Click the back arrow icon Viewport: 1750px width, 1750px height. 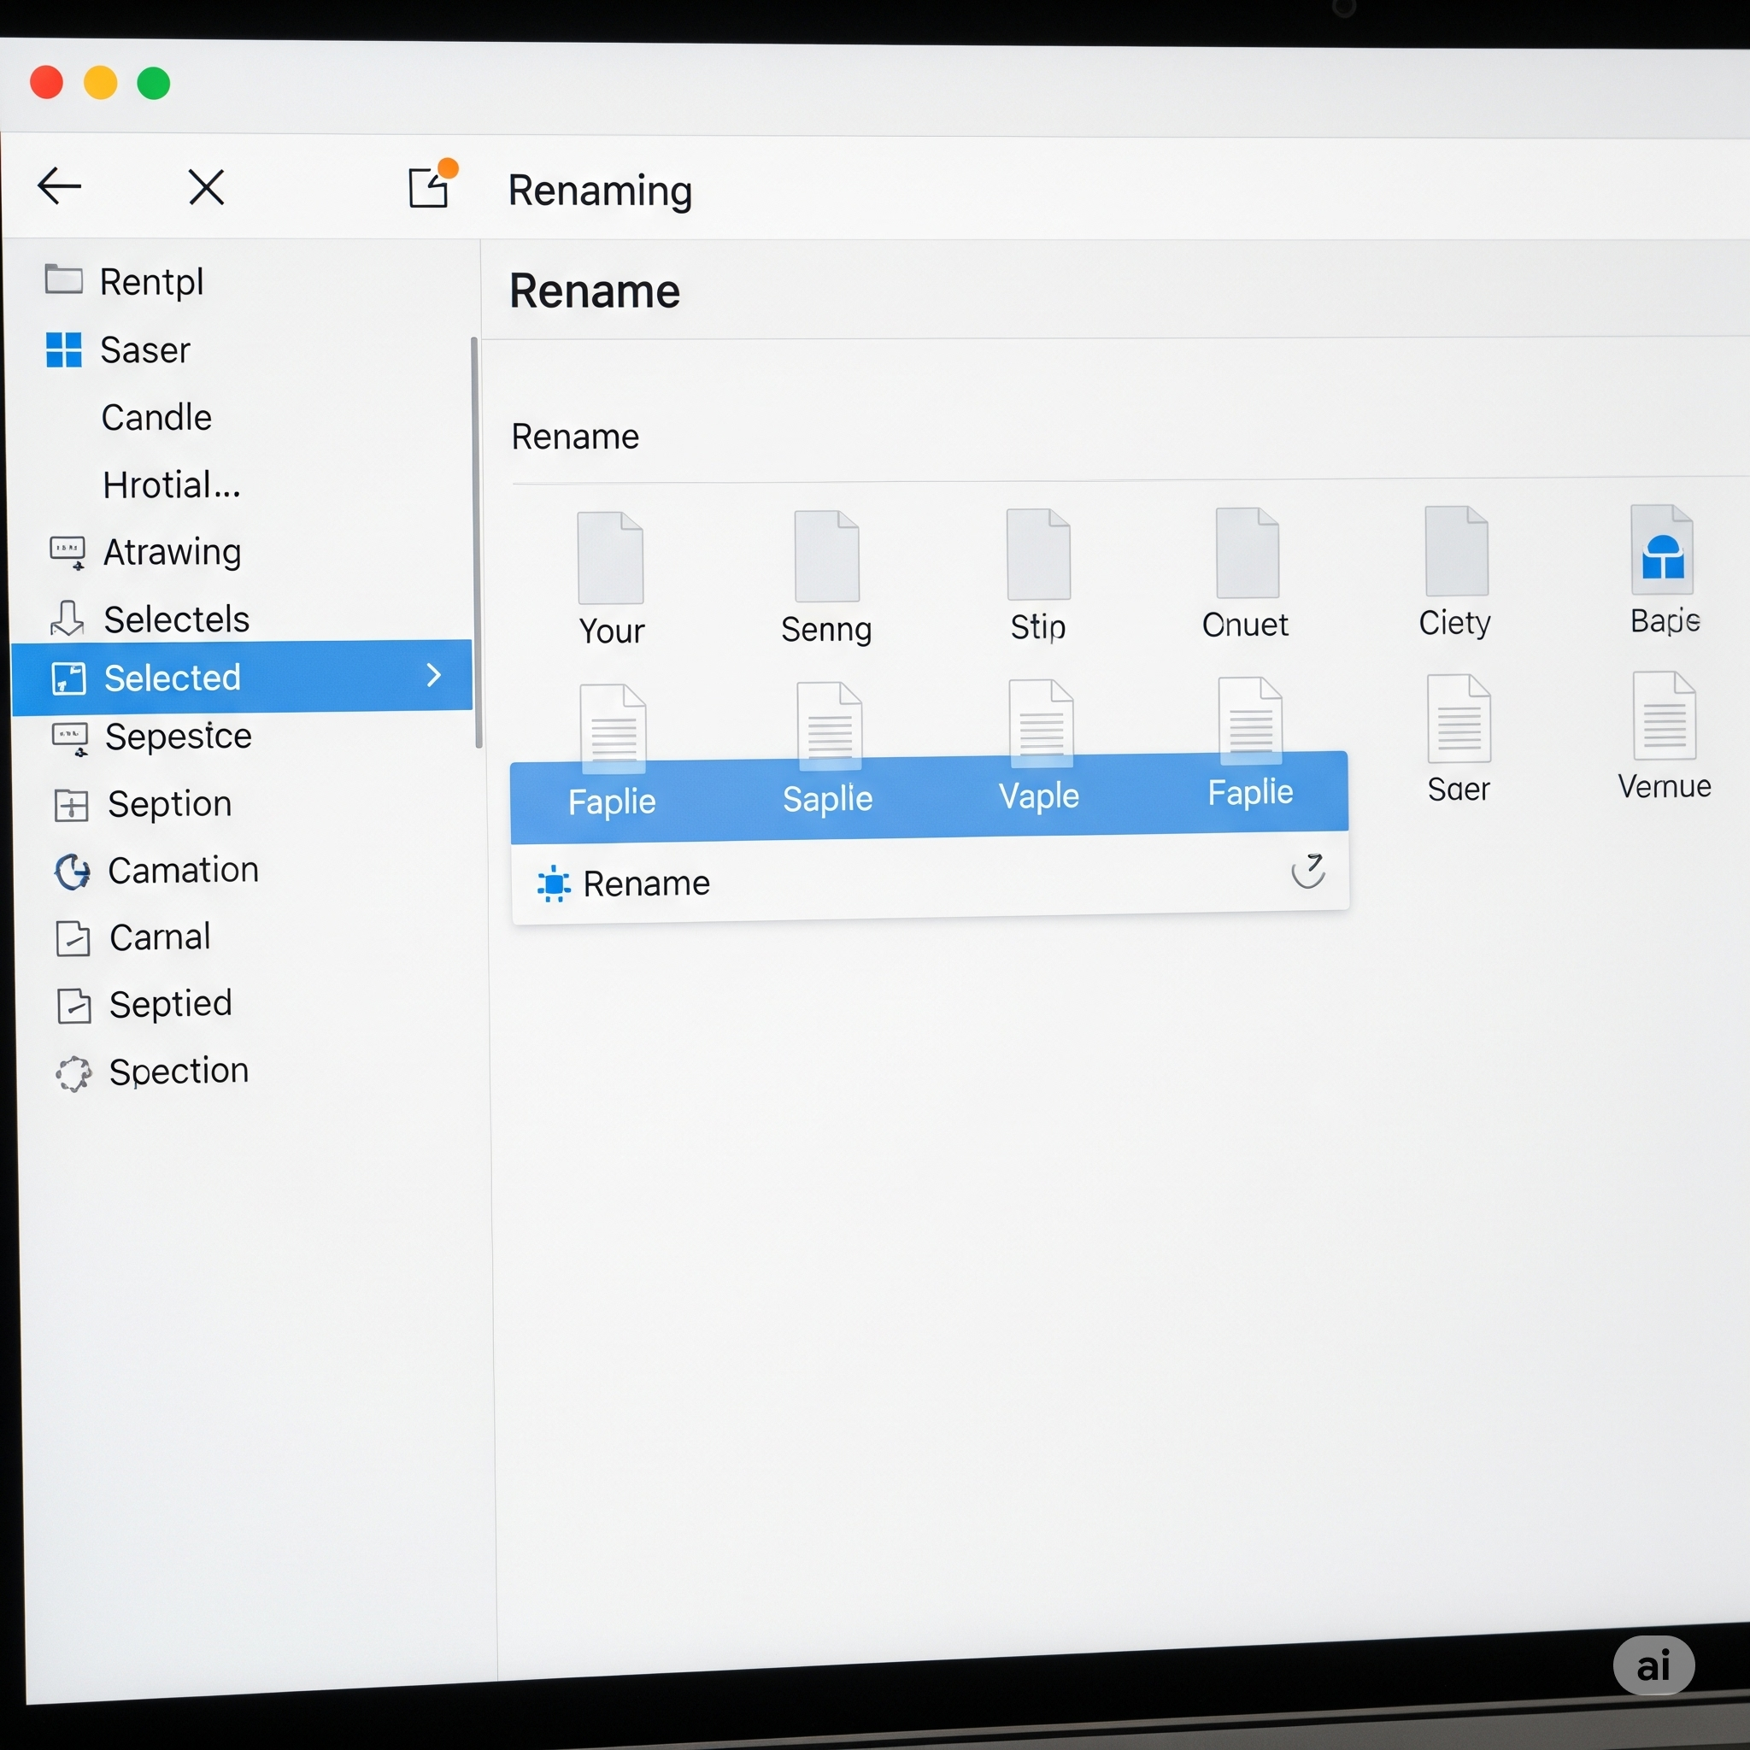tap(60, 186)
